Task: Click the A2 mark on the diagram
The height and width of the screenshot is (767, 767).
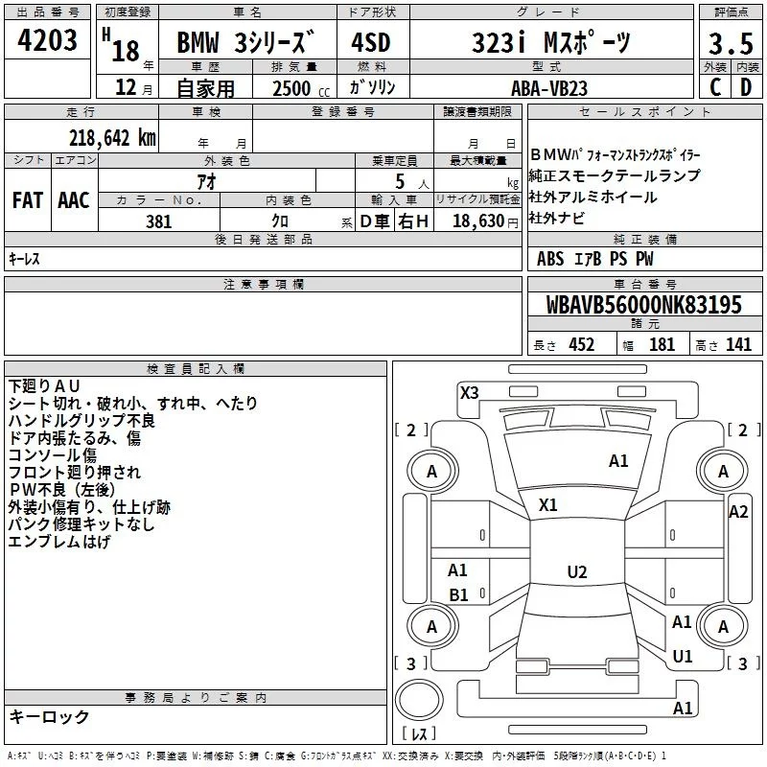Action: click(x=738, y=512)
